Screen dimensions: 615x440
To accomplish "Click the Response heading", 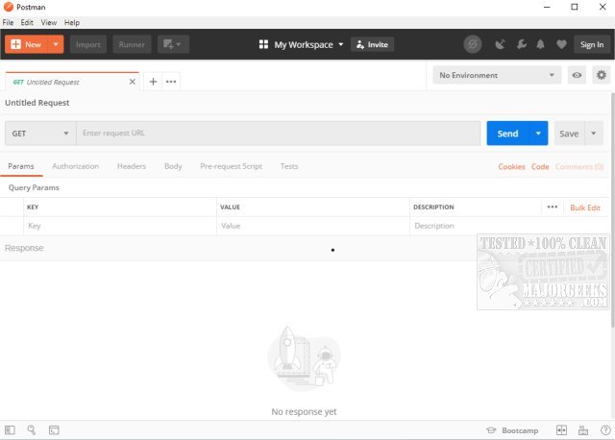I will (x=24, y=248).
